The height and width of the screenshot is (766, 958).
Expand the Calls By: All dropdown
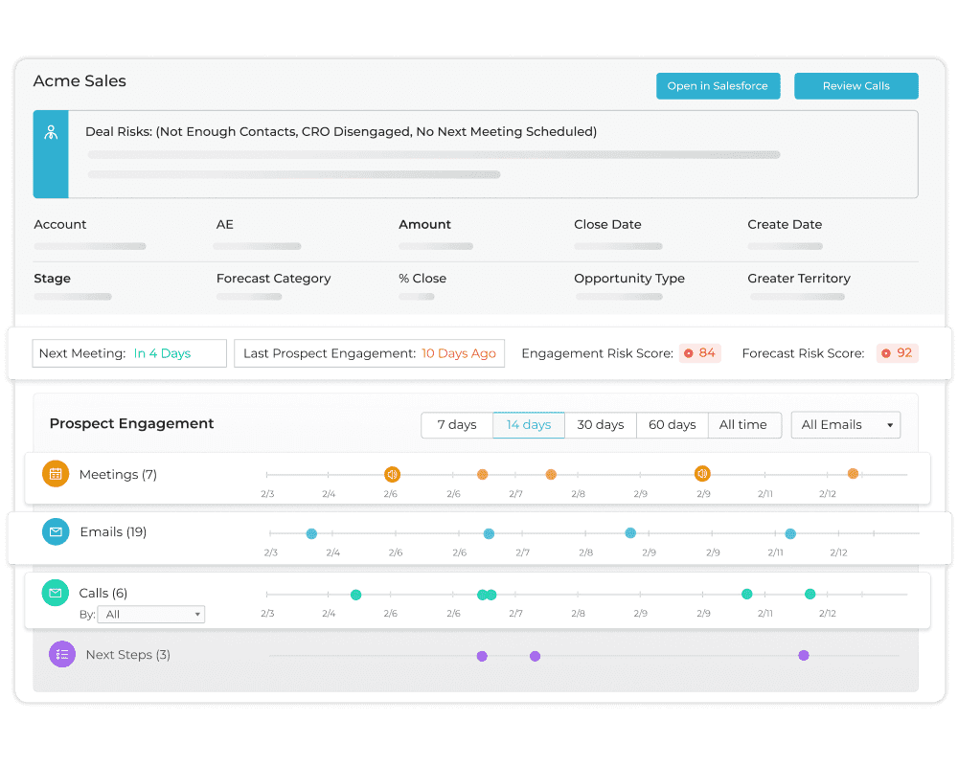(x=151, y=615)
